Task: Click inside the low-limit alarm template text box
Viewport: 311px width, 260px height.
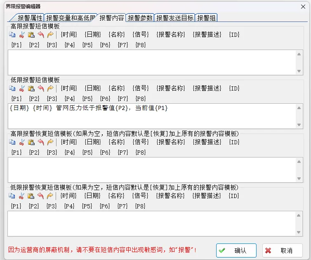Action: 148,118
